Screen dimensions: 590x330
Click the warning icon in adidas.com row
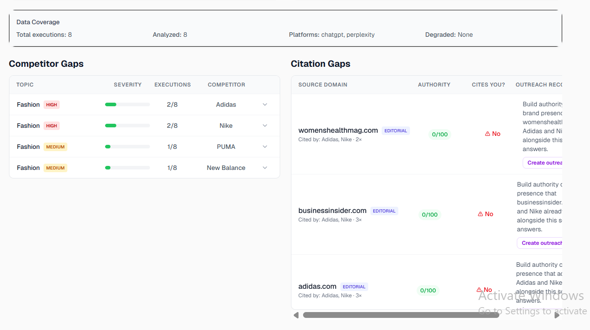479,290
